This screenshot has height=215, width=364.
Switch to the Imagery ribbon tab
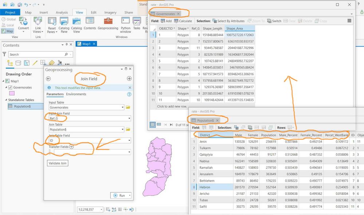point(110,12)
